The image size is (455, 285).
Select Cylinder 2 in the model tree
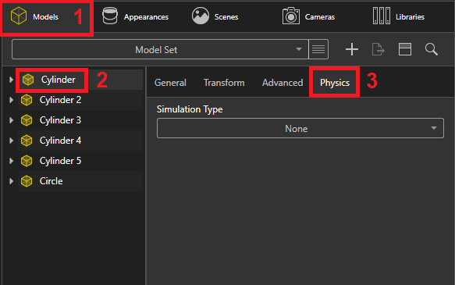80,100
